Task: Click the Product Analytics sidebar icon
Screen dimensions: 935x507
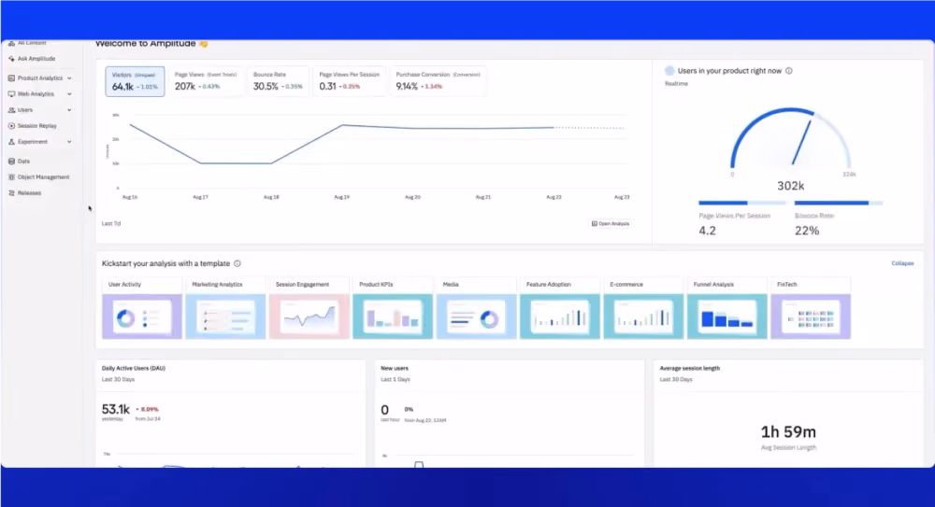Action: point(11,78)
